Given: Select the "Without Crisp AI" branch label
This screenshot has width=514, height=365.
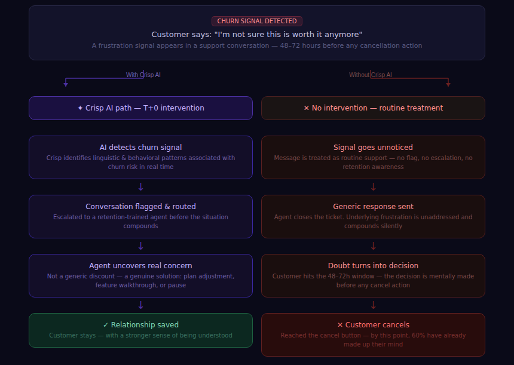Looking at the screenshot, I should click(371, 75).
